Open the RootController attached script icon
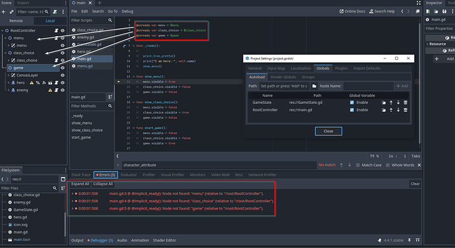The image size is (455, 248). [56, 30]
